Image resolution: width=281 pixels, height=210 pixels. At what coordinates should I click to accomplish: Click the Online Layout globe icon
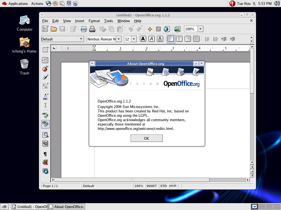[x=45, y=171]
